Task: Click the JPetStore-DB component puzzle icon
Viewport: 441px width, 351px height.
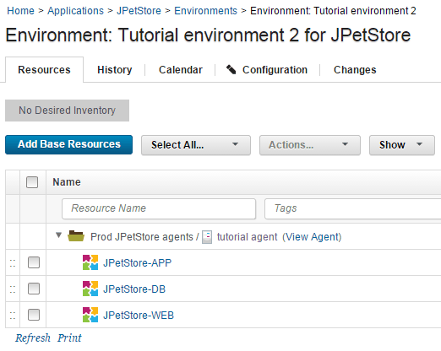Action: point(90,289)
